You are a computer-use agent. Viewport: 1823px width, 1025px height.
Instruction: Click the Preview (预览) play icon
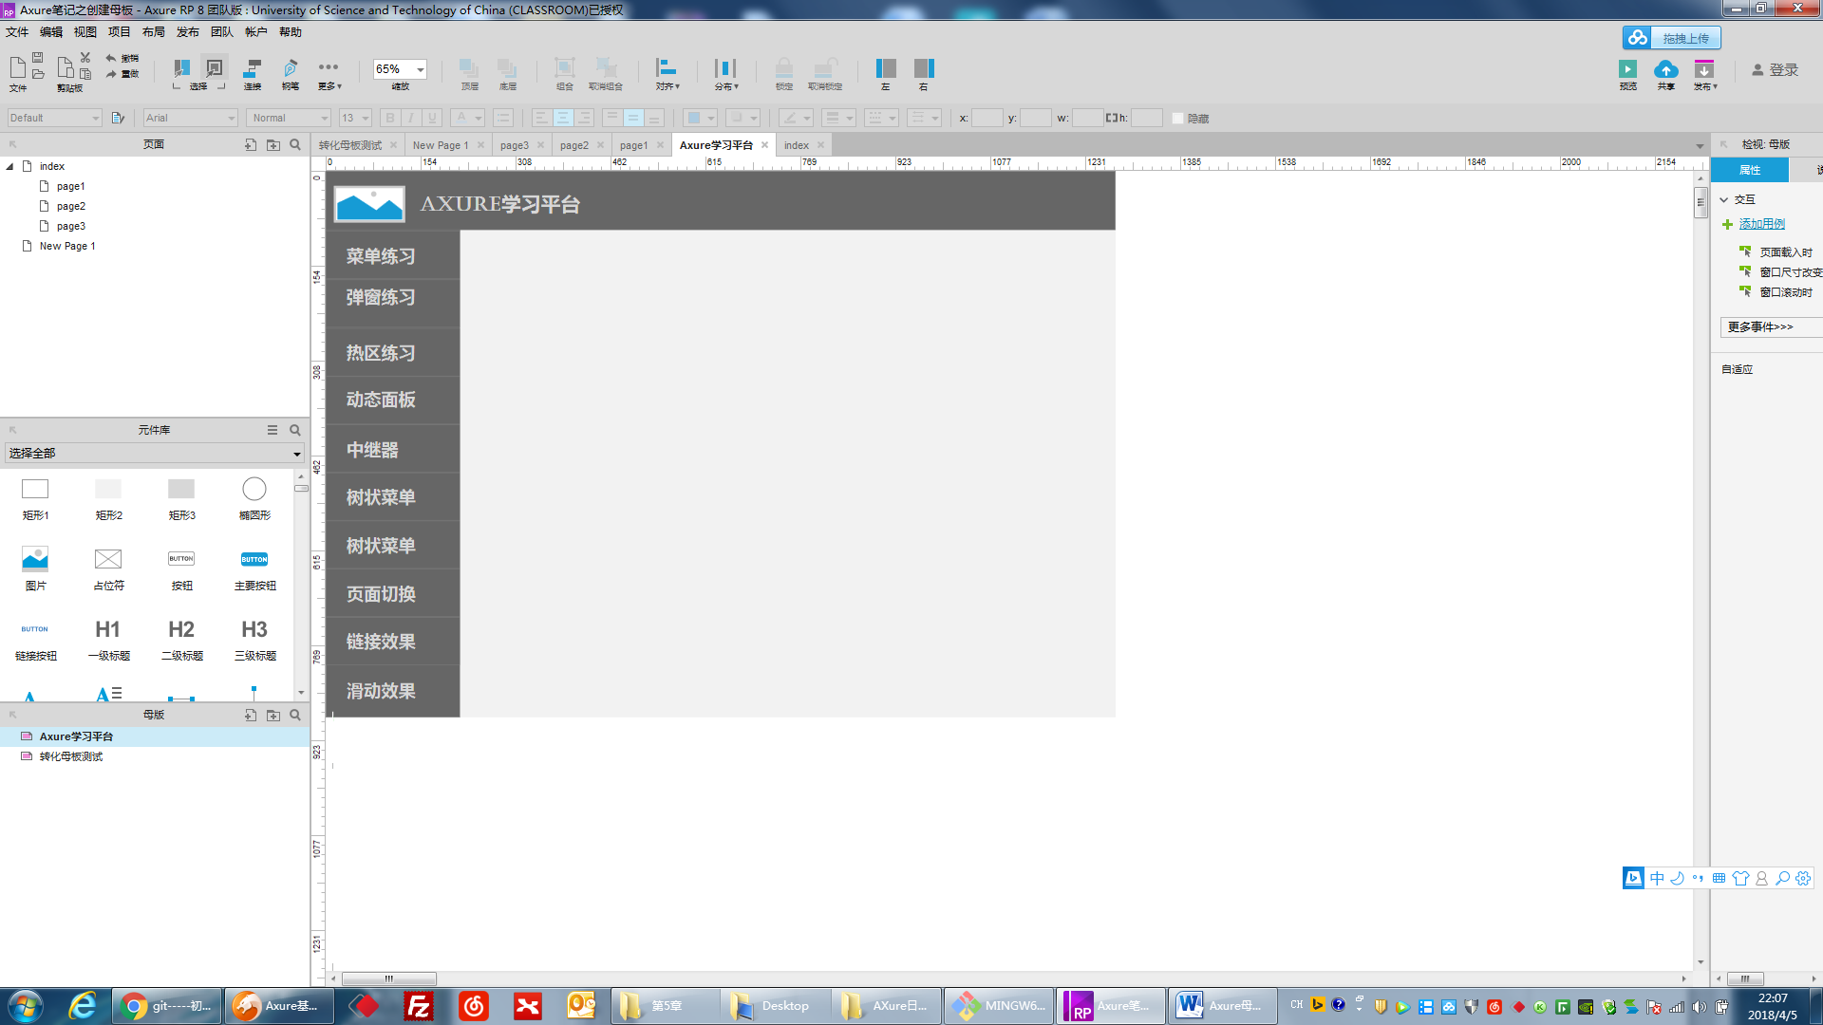pyautogui.click(x=1627, y=69)
